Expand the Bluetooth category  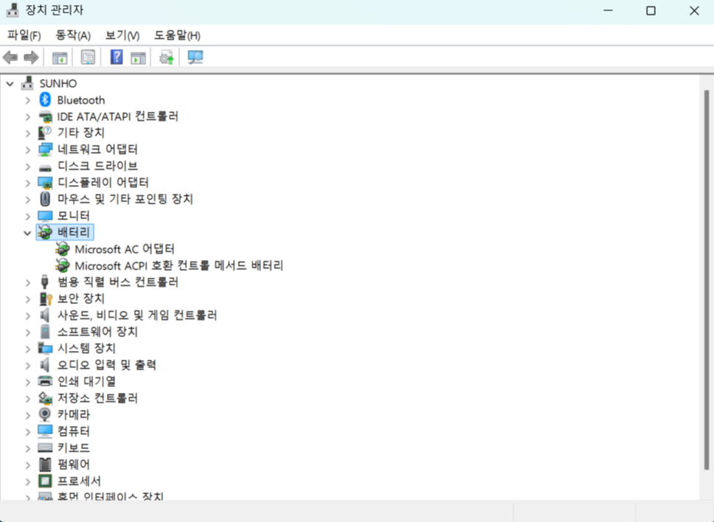click(x=28, y=100)
